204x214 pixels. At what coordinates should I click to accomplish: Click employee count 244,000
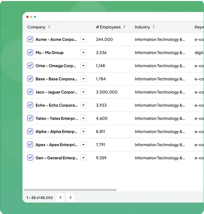coord(104,39)
